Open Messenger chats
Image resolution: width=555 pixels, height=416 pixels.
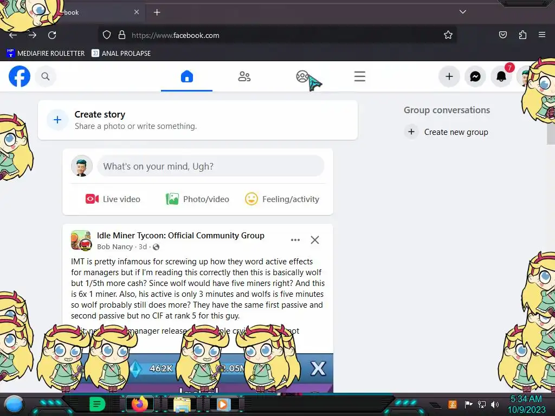point(475,76)
